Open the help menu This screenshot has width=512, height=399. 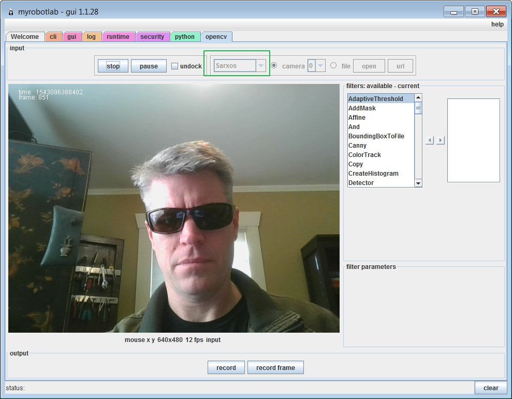tap(496, 24)
